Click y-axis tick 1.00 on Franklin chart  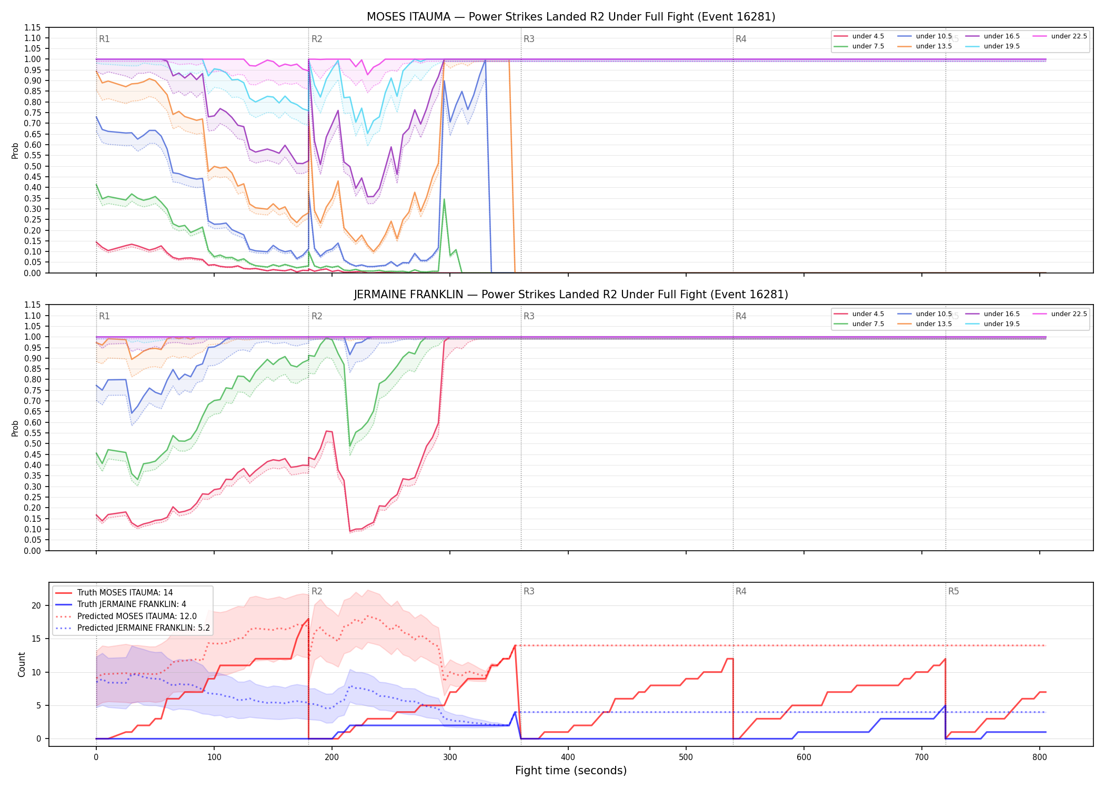click(x=34, y=337)
